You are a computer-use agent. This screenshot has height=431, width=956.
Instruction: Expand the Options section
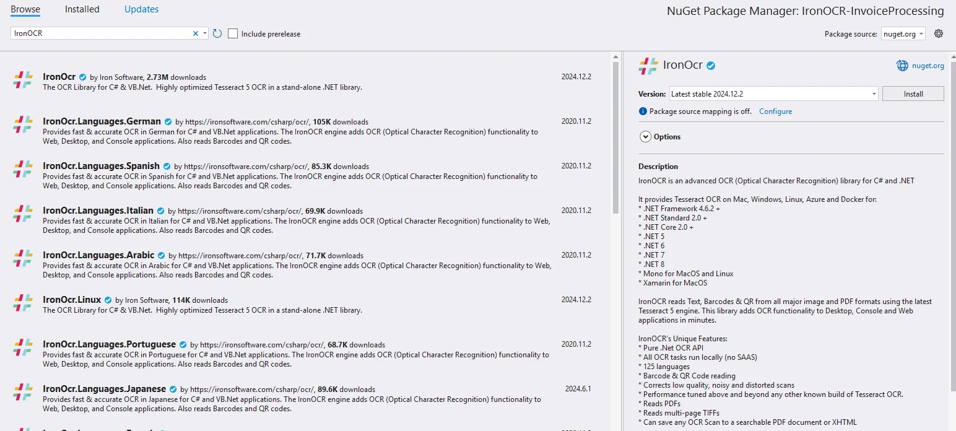pyautogui.click(x=645, y=137)
